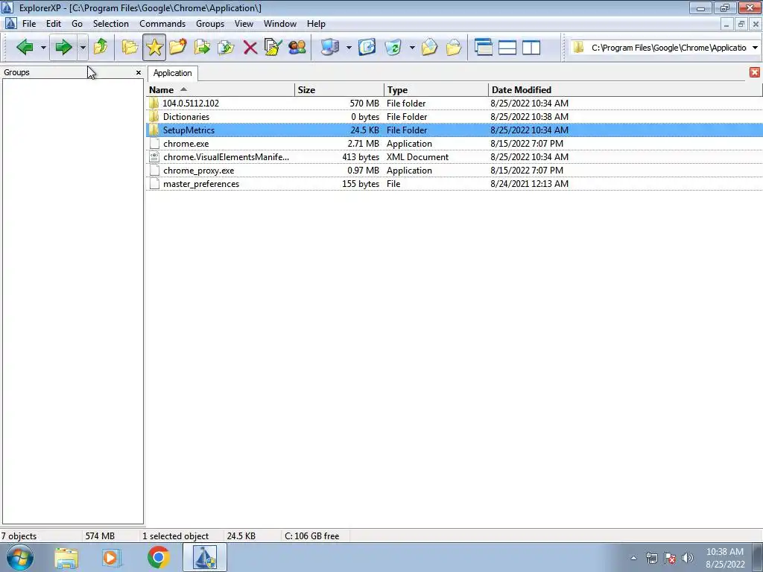Select the Application tab
This screenshot has width=763, height=572.
(172, 73)
